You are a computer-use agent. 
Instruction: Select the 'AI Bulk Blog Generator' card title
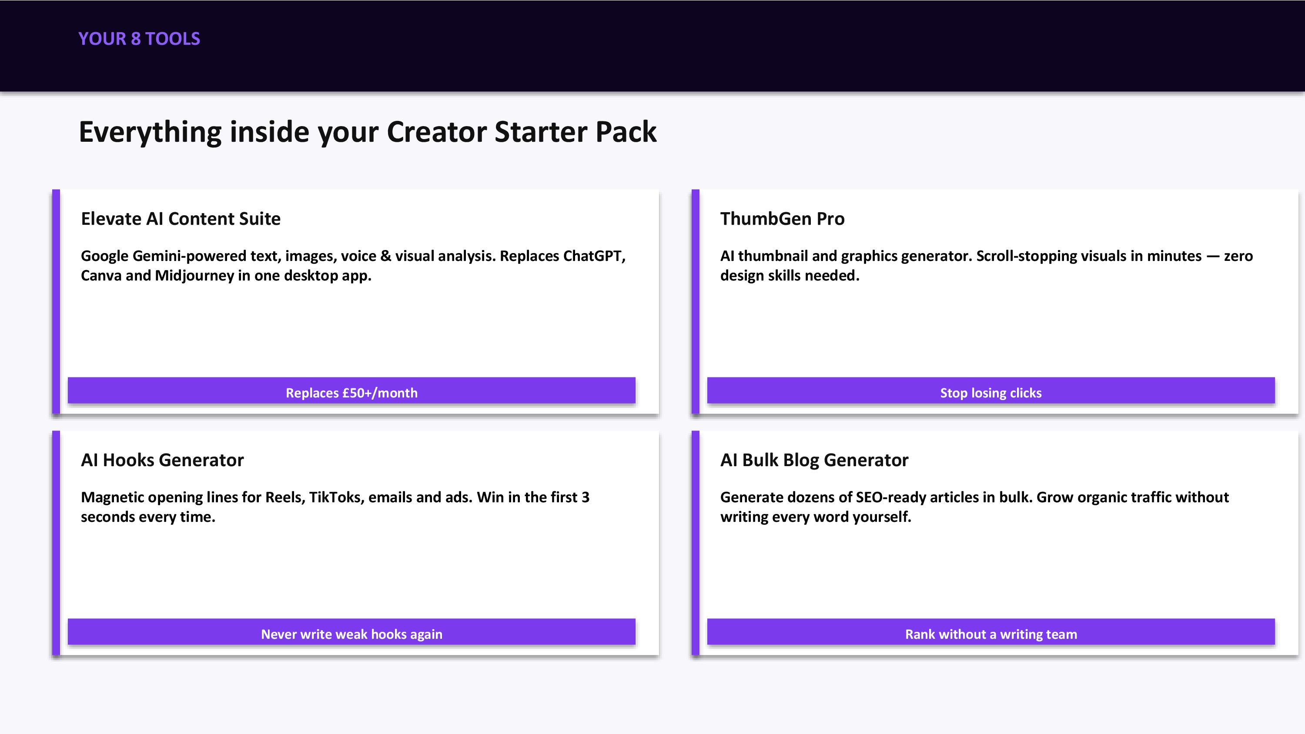point(815,460)
